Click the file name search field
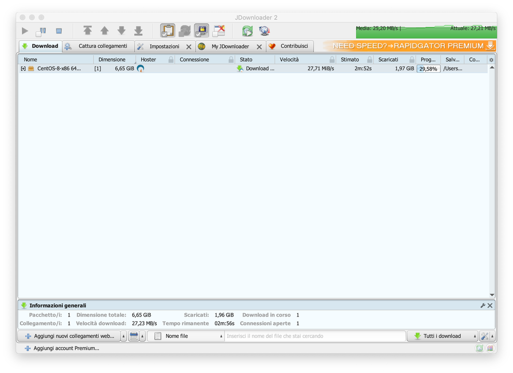Screen dimensions: 513x373 [x=315, y=336]
